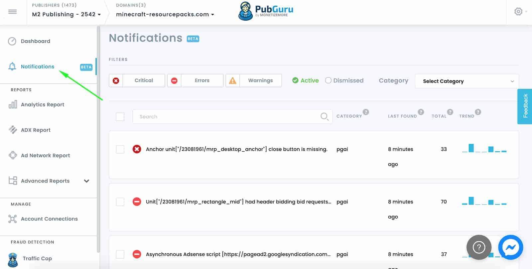Click the red Critical filter icon
The height and width of the screenshot is (269, 532).
point(116,80)
